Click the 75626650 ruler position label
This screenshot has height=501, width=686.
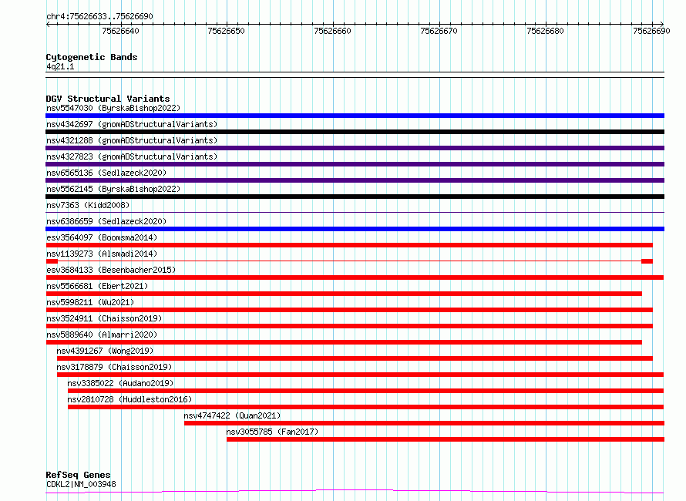(x=226, y=31)
